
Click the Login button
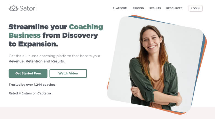[x=195, y=8]
